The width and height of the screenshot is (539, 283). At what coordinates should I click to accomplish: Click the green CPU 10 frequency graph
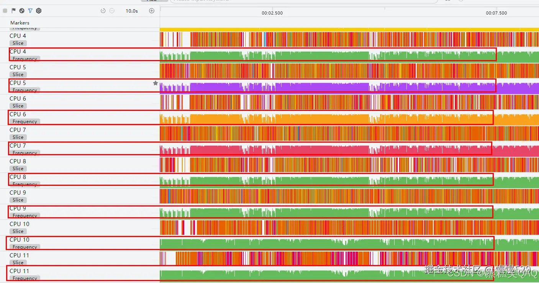349,244
